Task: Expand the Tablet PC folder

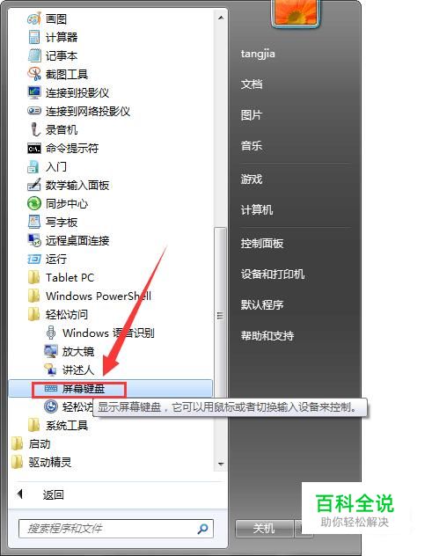Action: (x=61, y=277)
